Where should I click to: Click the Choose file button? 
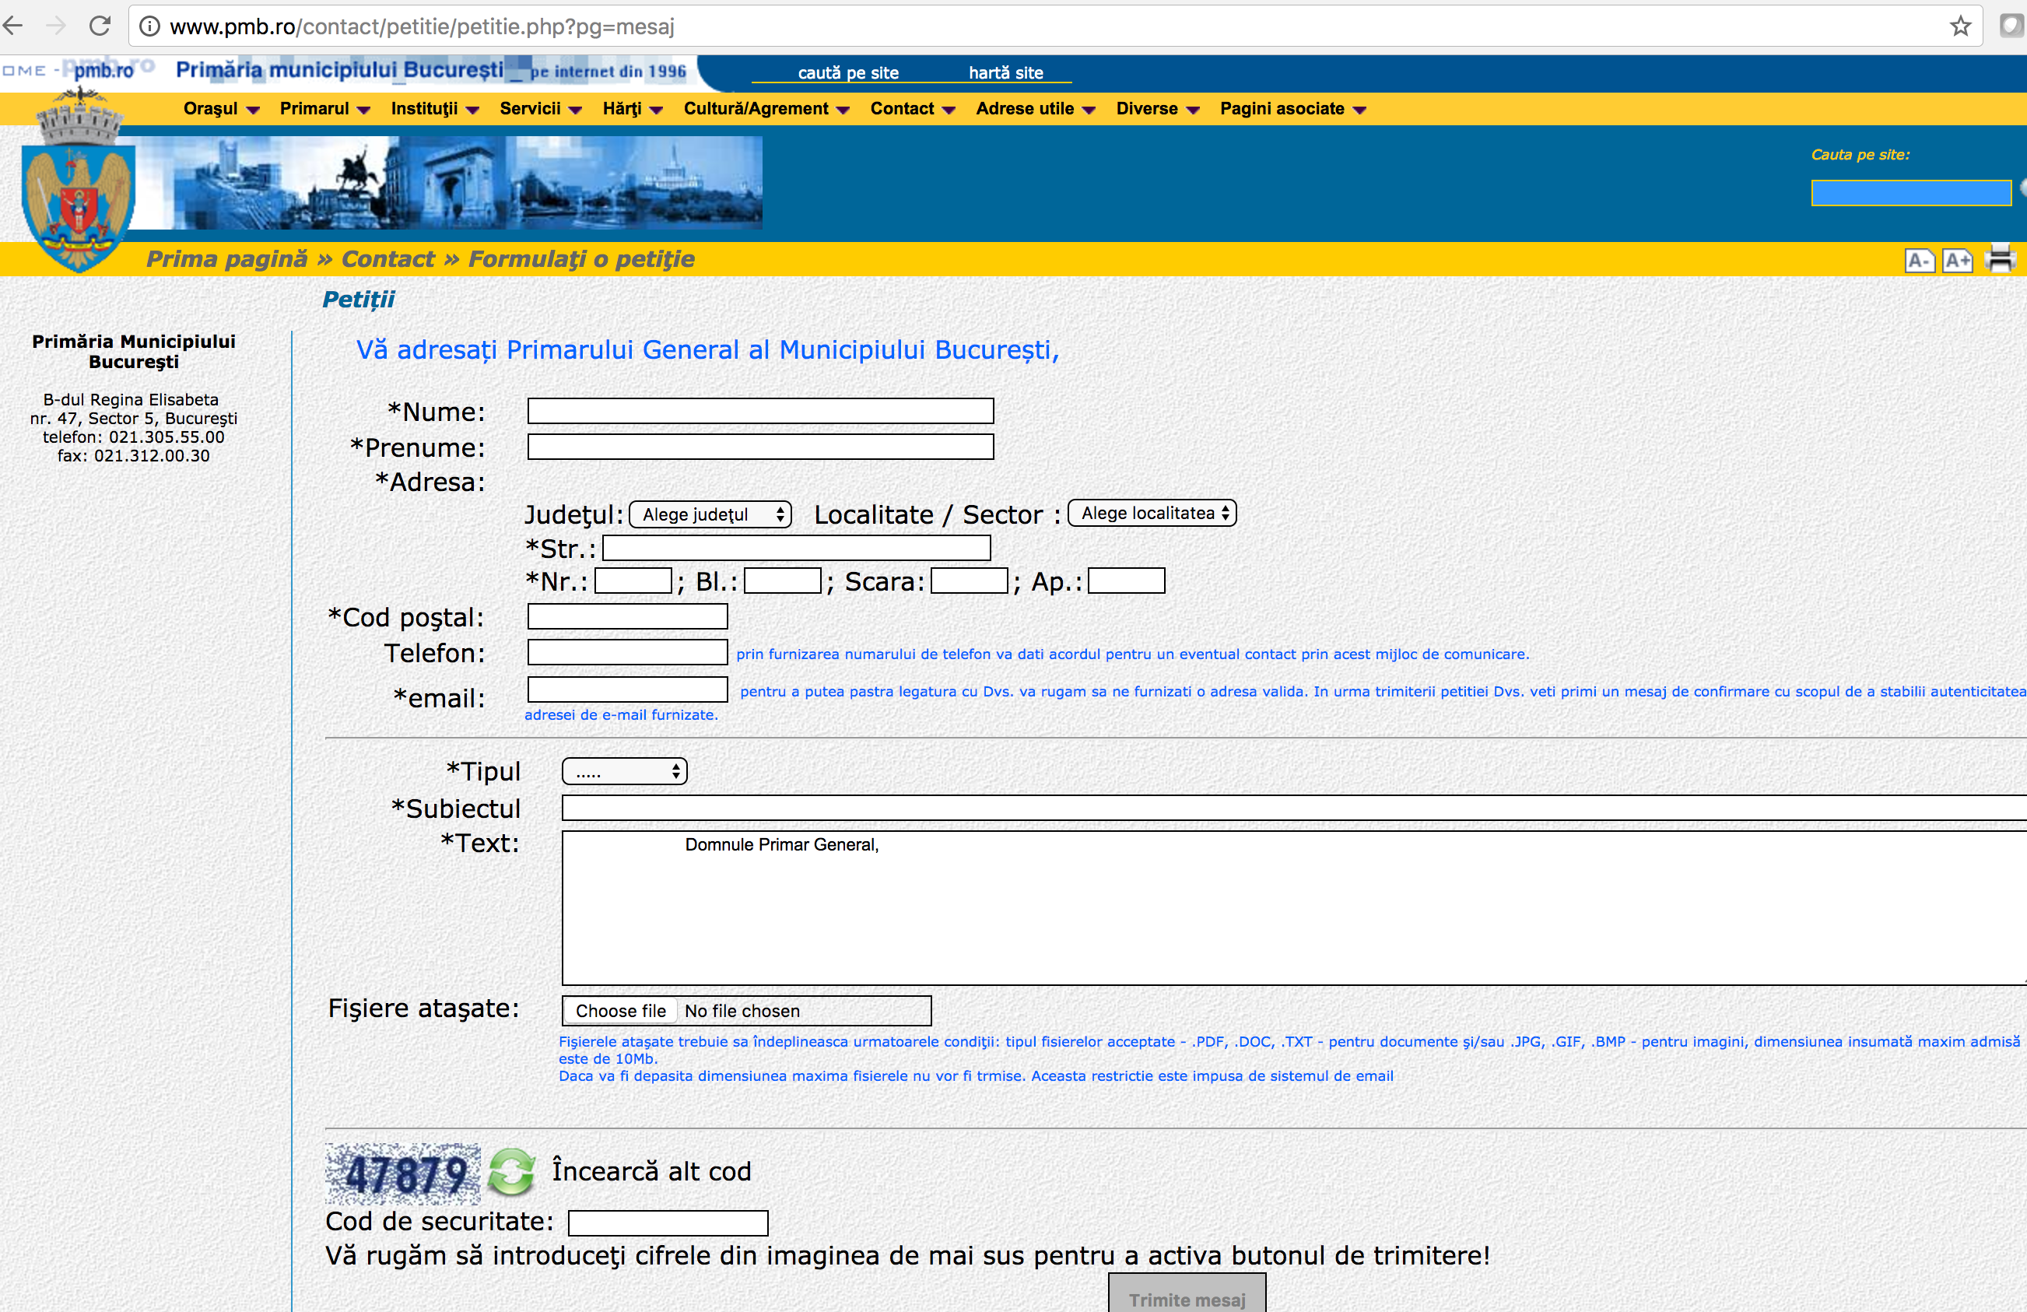pyautogui.click(x=620, y=1010)
